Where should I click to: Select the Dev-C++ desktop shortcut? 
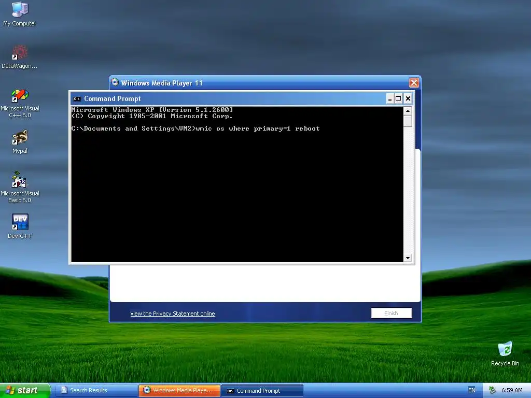[x=20, y=226]
